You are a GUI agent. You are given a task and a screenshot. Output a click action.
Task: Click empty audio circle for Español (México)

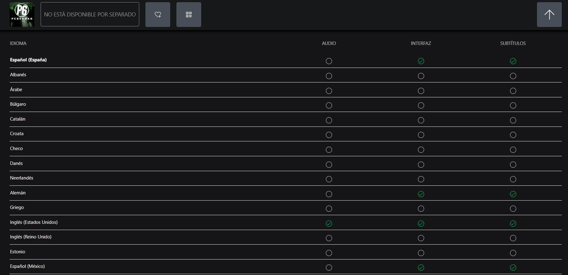pyautogui.click(x=329, y=267)
